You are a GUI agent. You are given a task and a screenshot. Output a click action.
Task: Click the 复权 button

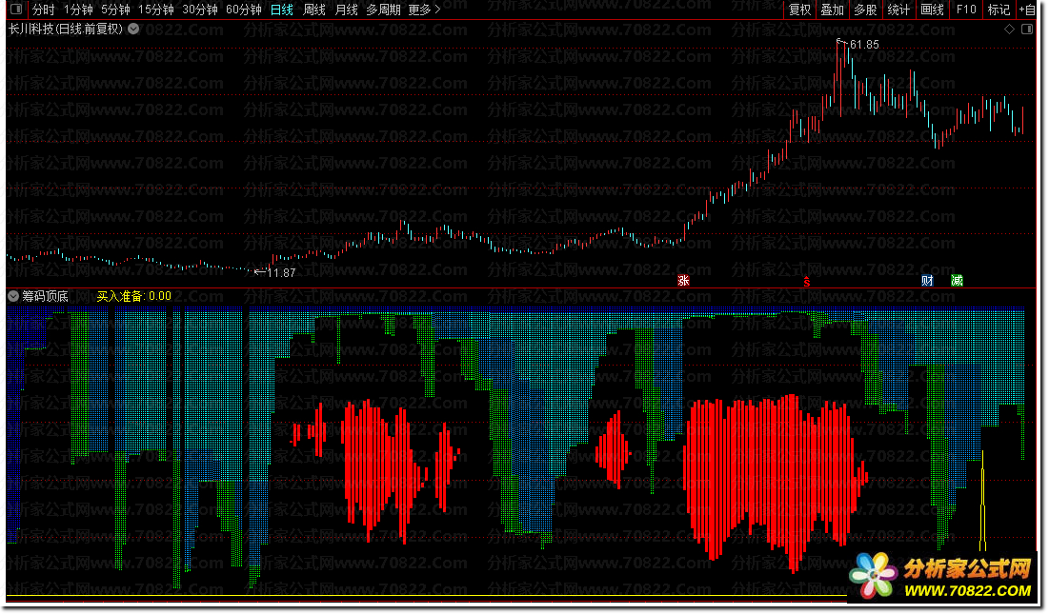(799, 10)
